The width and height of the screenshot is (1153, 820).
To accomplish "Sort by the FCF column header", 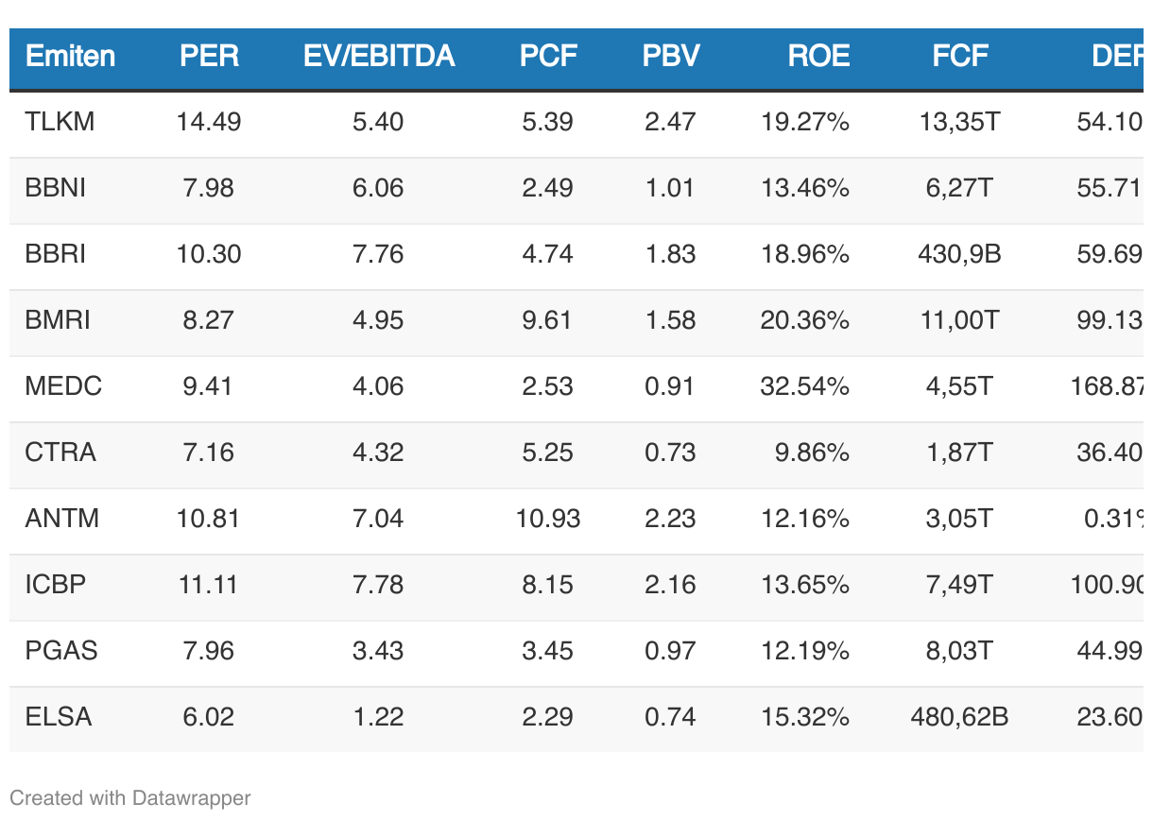I will tap(960, 57).
